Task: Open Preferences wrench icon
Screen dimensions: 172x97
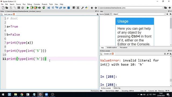Action: pyautogui.click(x=83, y=8)
